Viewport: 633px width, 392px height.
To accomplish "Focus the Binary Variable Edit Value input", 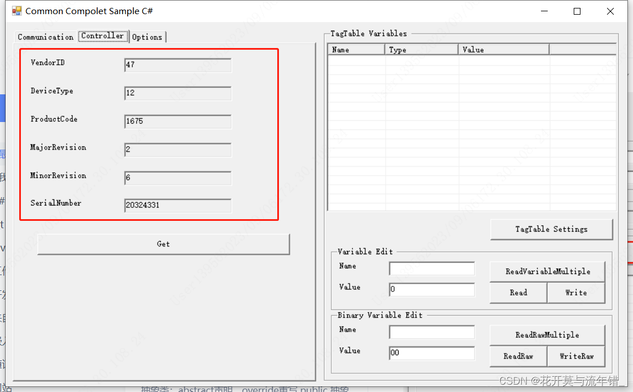I will pos(432,353).
